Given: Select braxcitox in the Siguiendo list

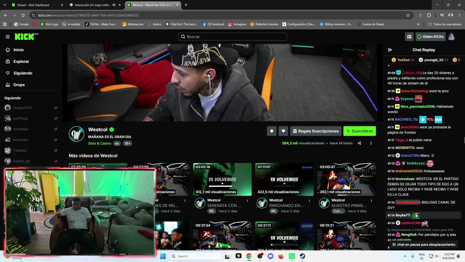Looking at the screenshot, I should click(21, 140).
